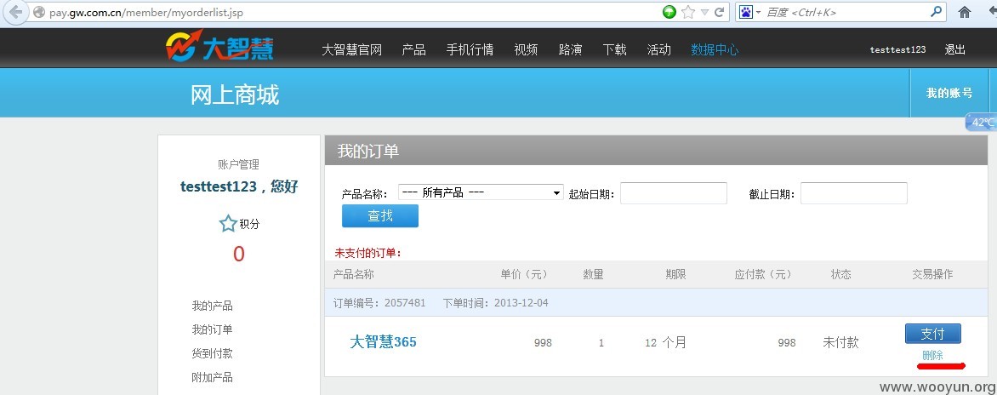Open 我的订单 in sidebar

[213, 329]
